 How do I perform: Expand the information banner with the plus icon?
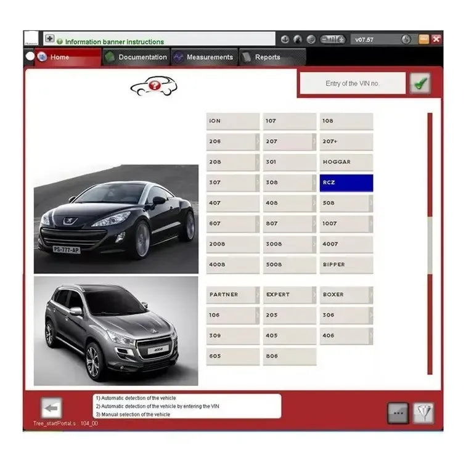[50, 39]
